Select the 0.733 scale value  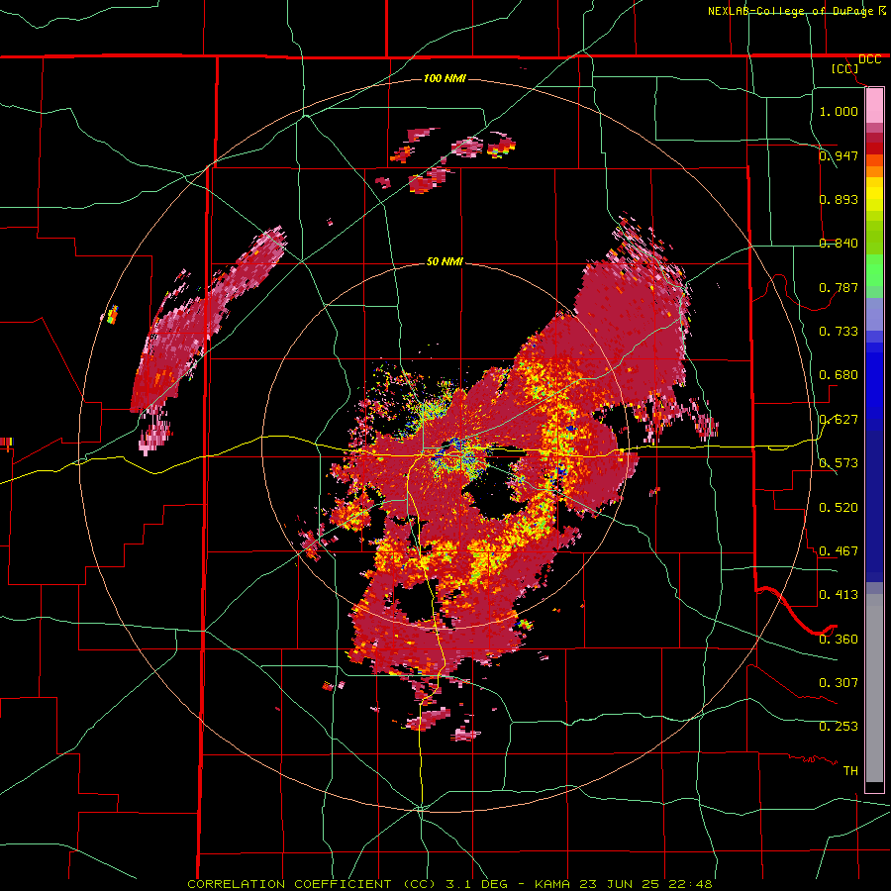(839, 332)
